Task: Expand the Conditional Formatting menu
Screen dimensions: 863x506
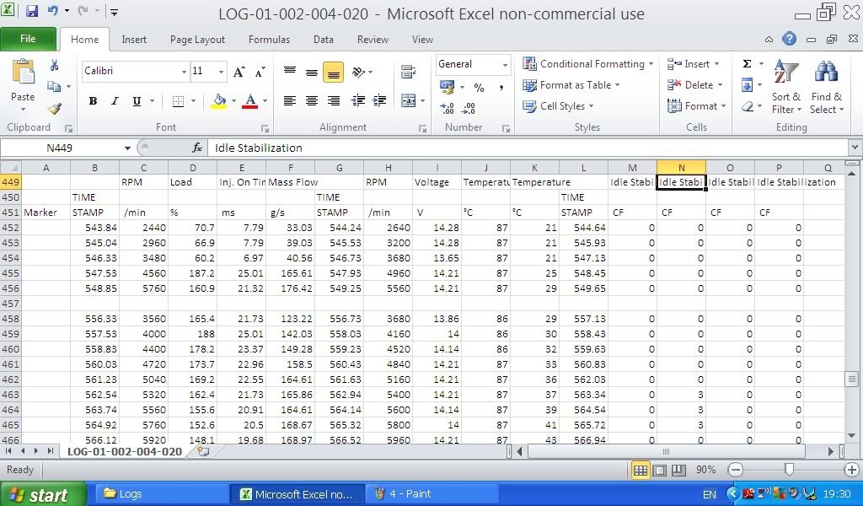Action: coord(588,64)
